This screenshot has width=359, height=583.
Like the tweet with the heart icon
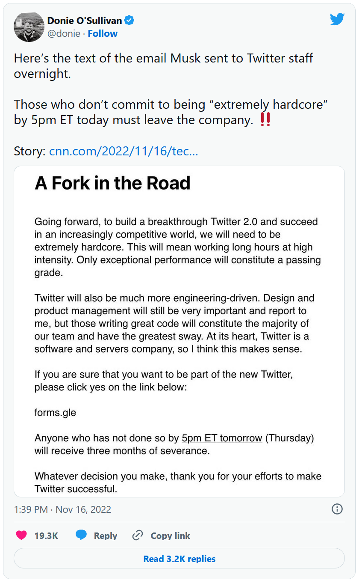pos(21,535)
